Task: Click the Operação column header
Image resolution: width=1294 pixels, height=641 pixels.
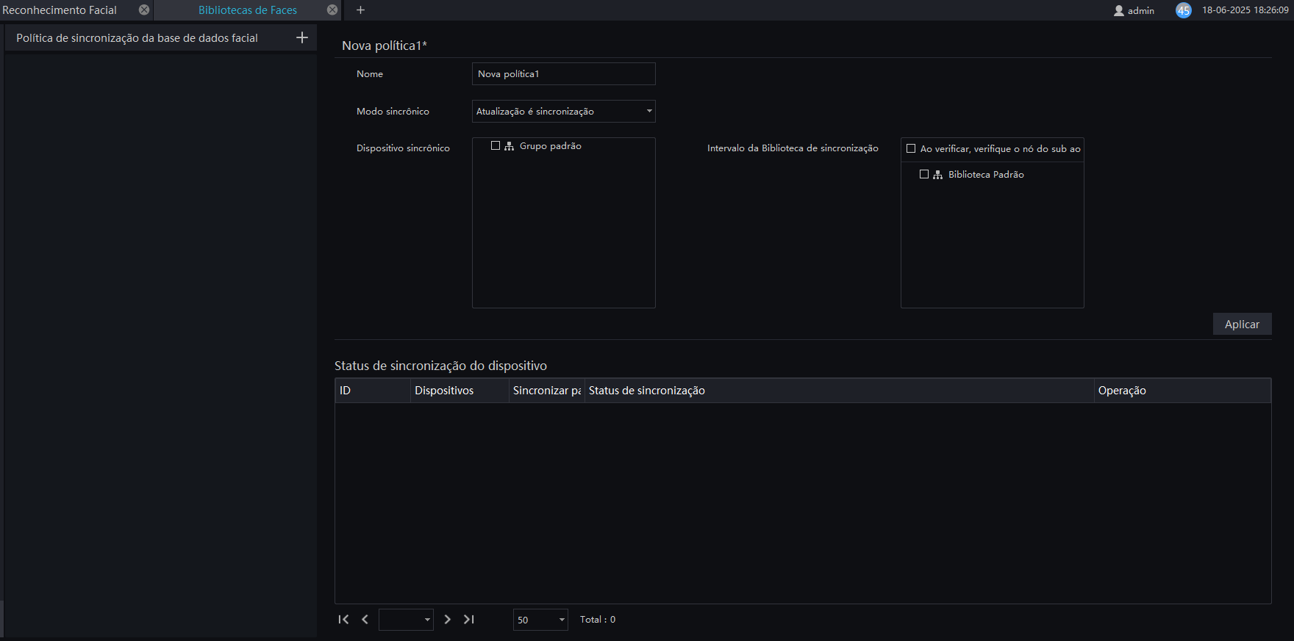Action: coord(1182,391)
